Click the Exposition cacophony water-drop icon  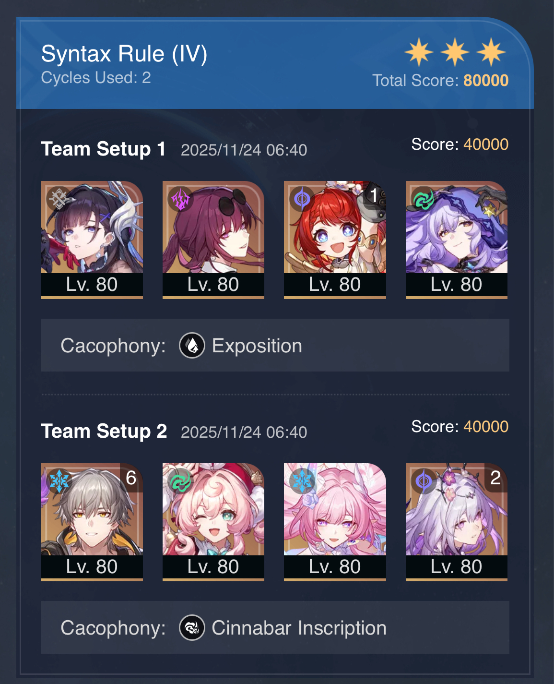point(192,346)
